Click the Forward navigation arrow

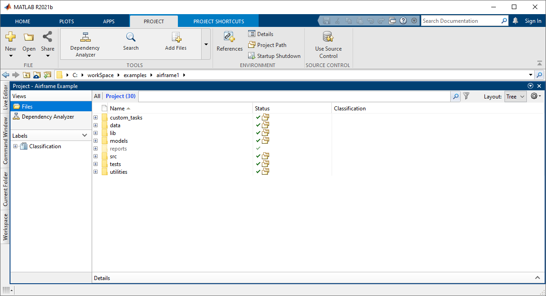coord(16,75)
